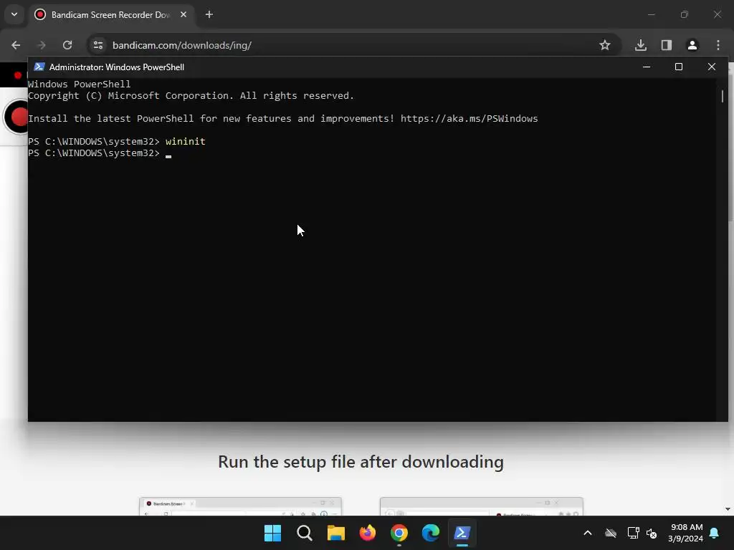Click page scrollbar down arrow
Image resolution: width=734 pixels, height=550 pixels.
pos(728,509)
